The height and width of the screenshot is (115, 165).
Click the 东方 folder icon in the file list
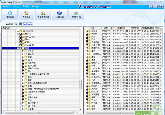tap(90, 109)
